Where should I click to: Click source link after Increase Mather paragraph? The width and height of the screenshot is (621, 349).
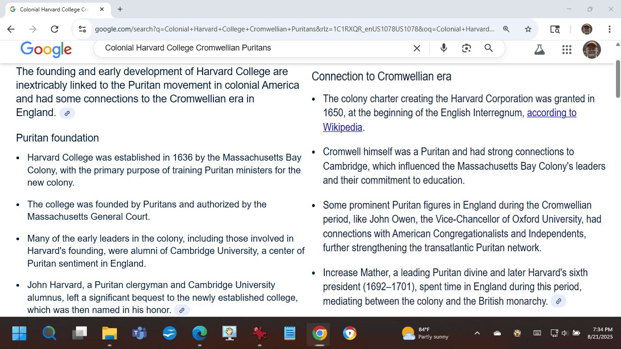click(x=558, y=301)
